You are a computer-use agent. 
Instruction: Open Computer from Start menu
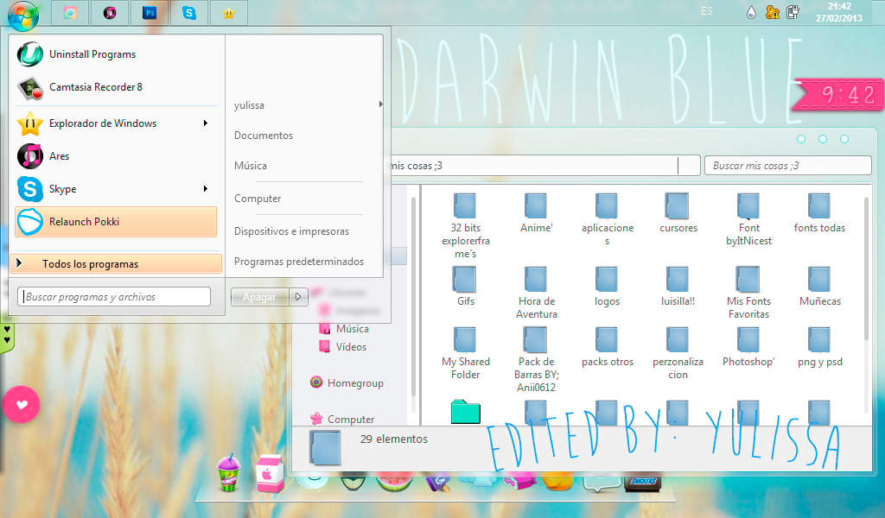tap(258, 199)
